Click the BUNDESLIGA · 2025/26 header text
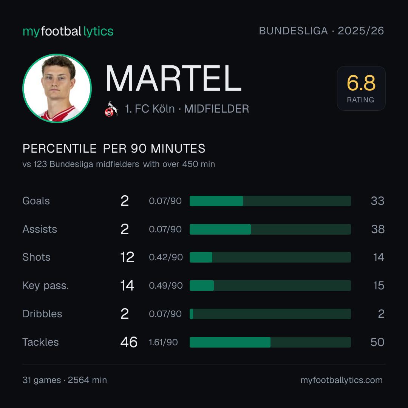408x408 pixels. click(x=321, y=31)
